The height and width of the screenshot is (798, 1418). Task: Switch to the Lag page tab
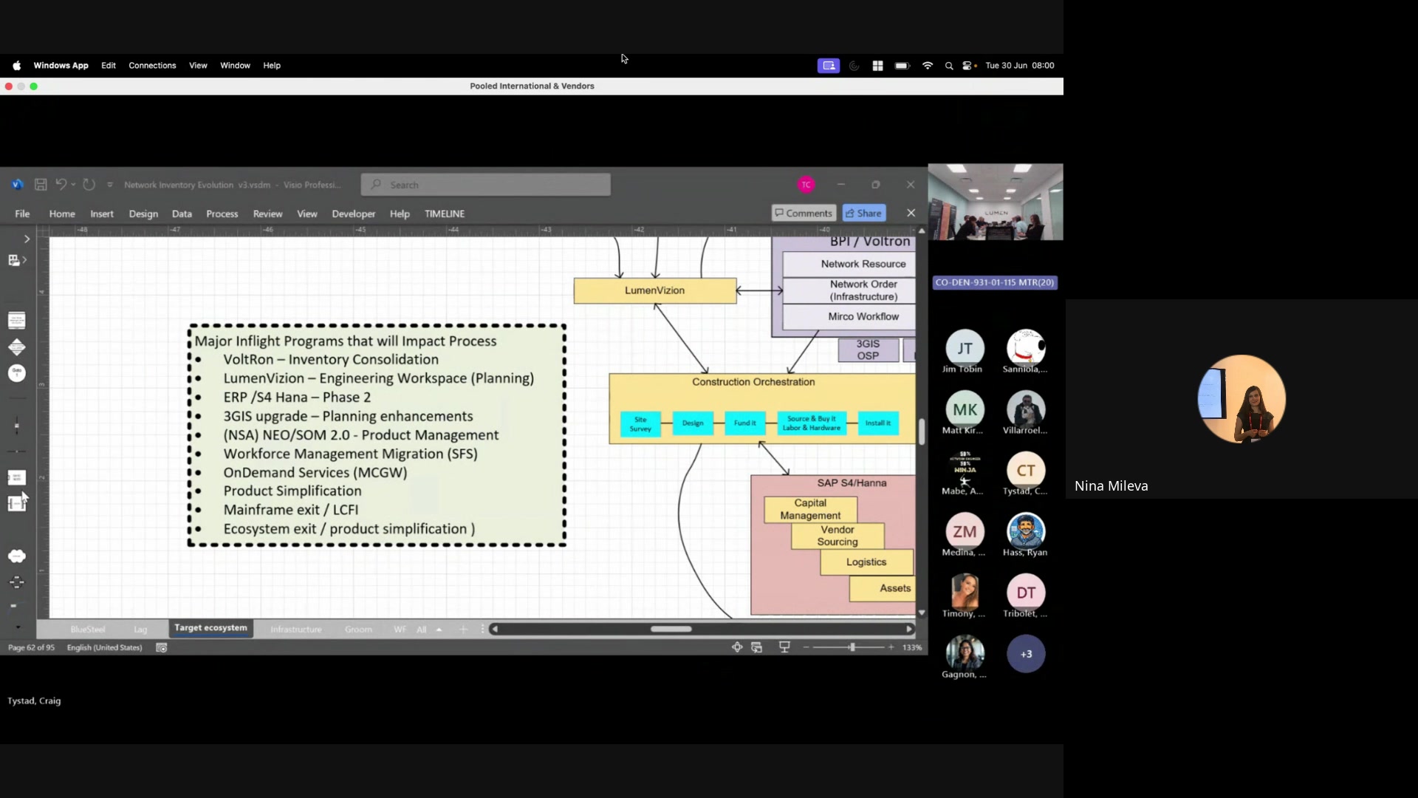pyautogui.click(x=140, y=630)
